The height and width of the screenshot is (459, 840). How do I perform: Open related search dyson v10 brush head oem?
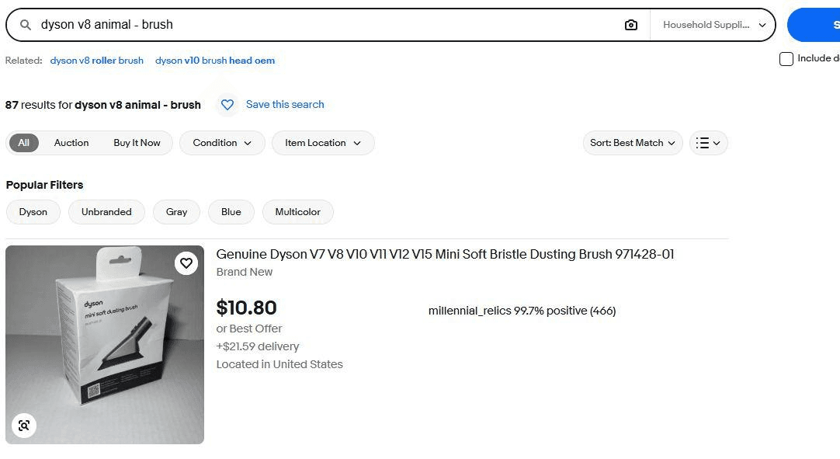(215, 61)
